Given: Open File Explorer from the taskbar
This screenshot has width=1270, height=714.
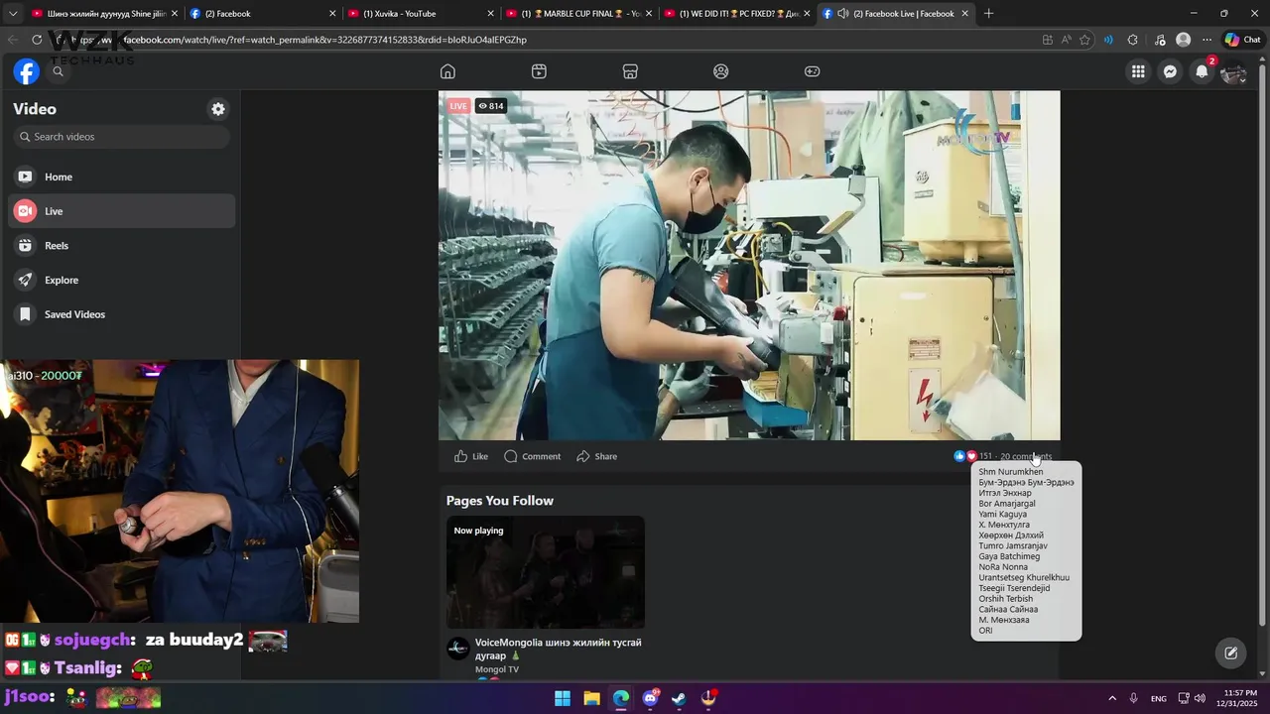Looking at the screenshot, I should [591, 698].
